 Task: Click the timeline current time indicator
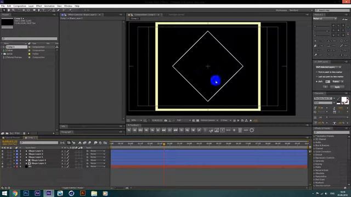click(164, 144)
